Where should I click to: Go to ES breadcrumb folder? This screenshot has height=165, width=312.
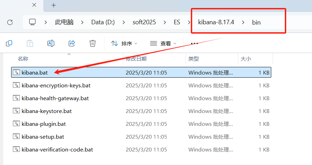click(177, 22)
